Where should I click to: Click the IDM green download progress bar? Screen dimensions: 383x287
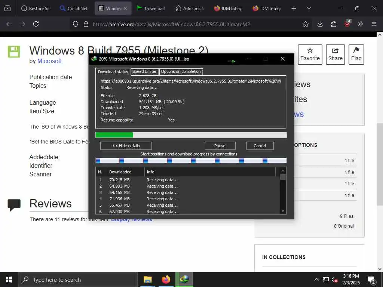(x=191, y=135)
